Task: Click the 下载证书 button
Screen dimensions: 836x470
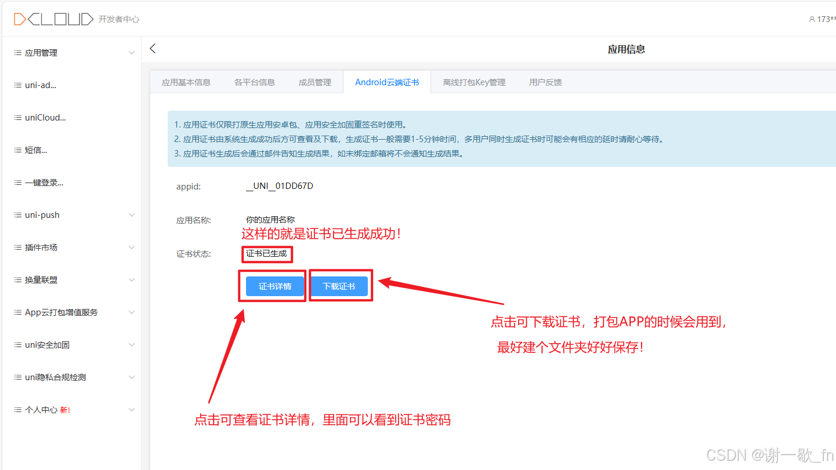Action: (x=339, y=286)
